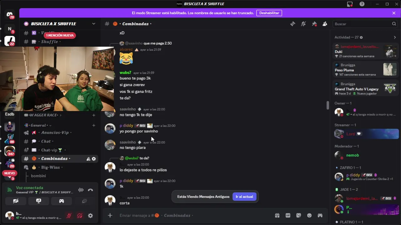Open the emoji picker

tap(309, 215)
